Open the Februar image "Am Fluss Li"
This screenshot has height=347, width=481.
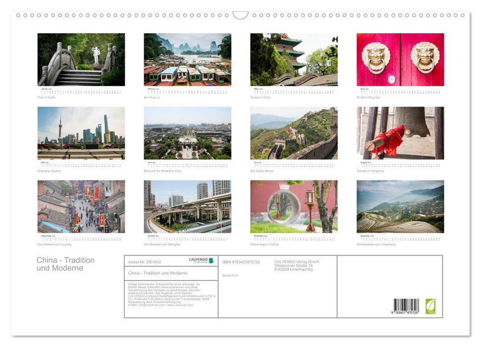[x=187, y=59]
